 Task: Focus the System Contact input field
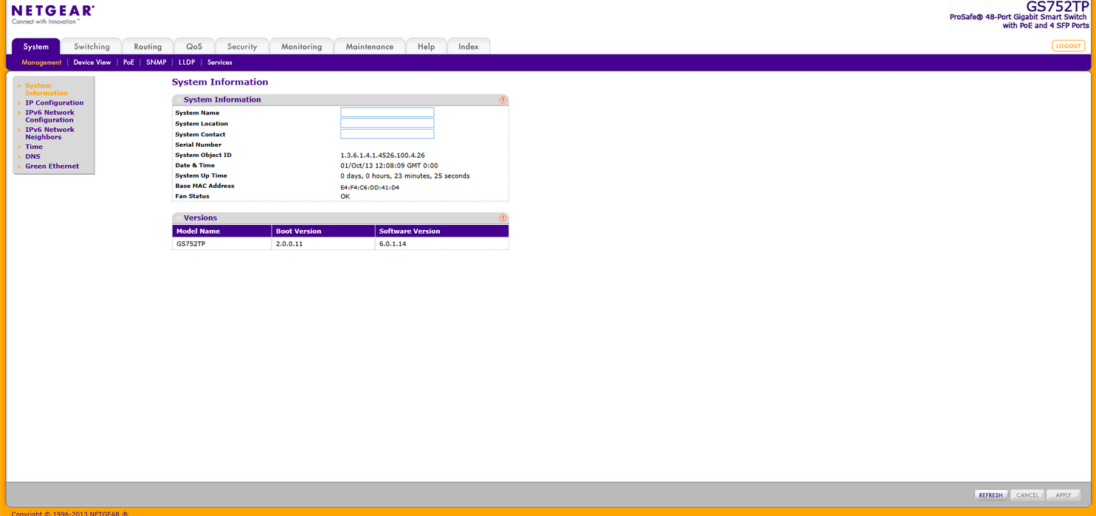point(387,134)
